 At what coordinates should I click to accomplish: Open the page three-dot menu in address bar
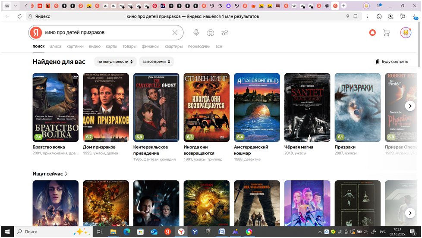coord(367,16)
